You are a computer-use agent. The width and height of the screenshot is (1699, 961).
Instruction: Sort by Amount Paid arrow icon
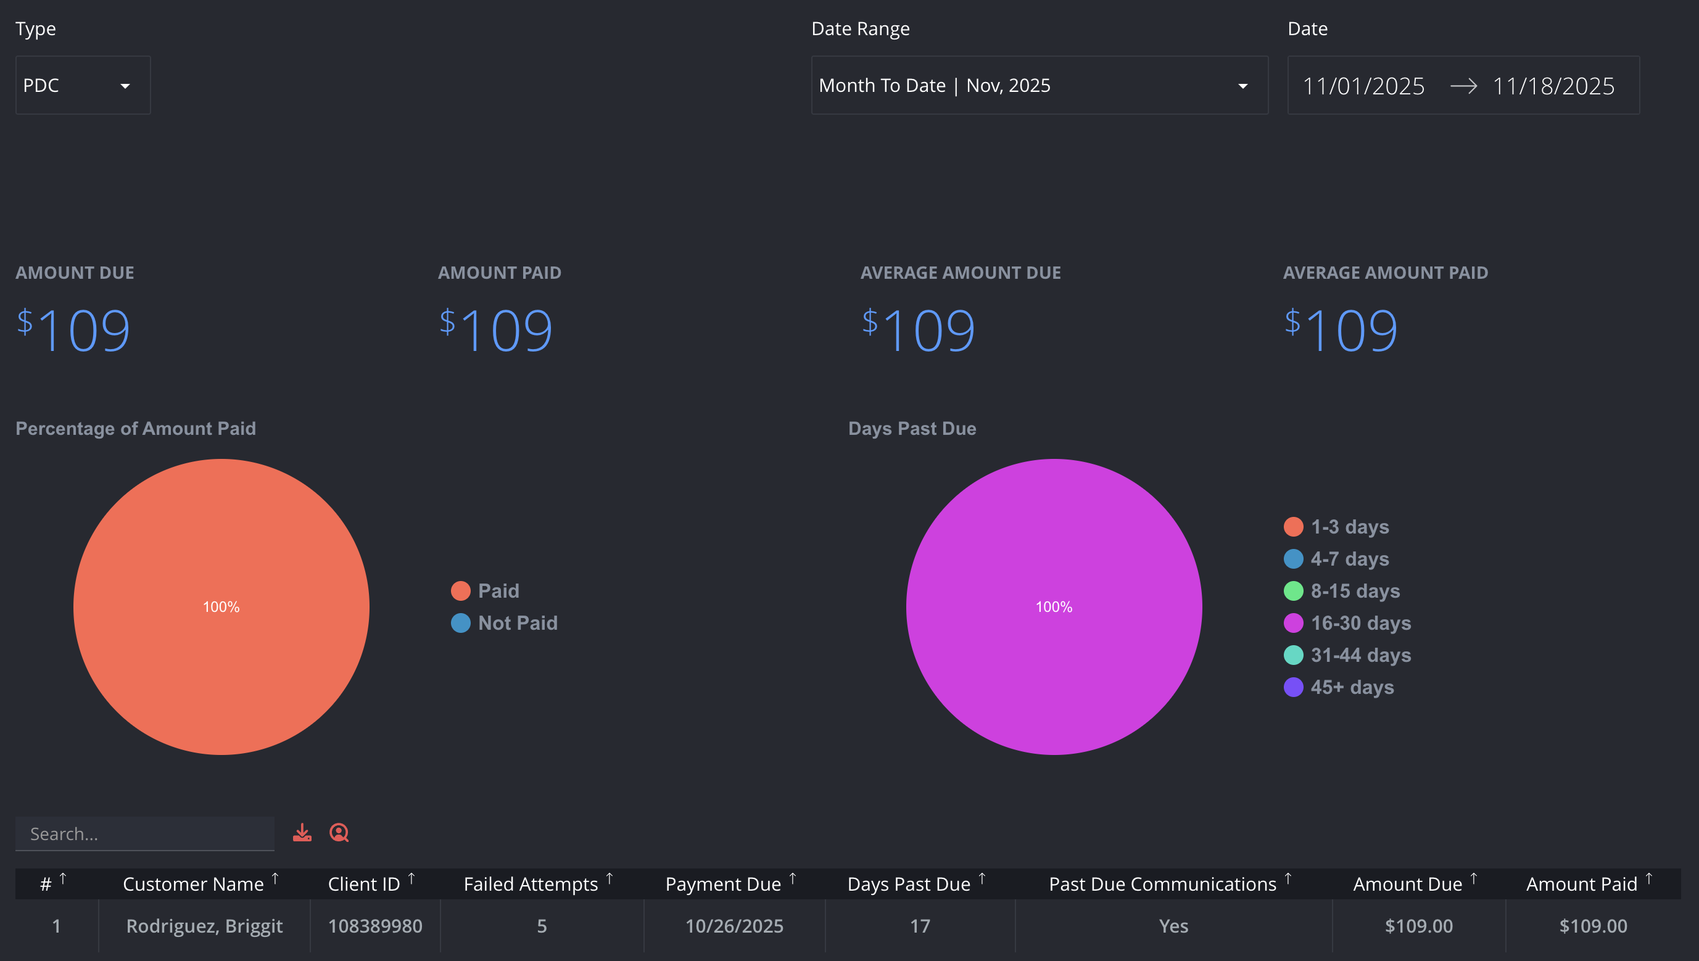[1648, 879]
